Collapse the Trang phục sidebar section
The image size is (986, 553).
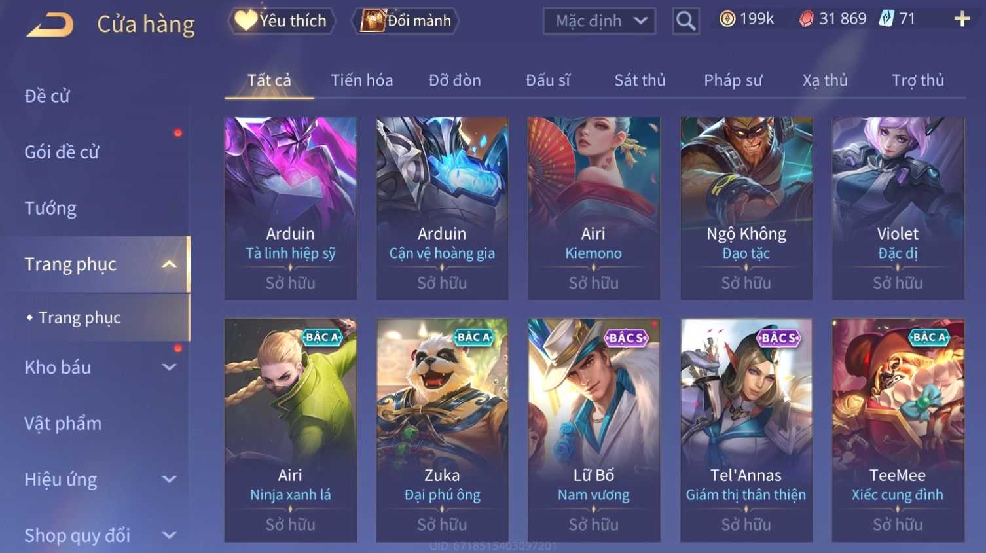[169, 264]
